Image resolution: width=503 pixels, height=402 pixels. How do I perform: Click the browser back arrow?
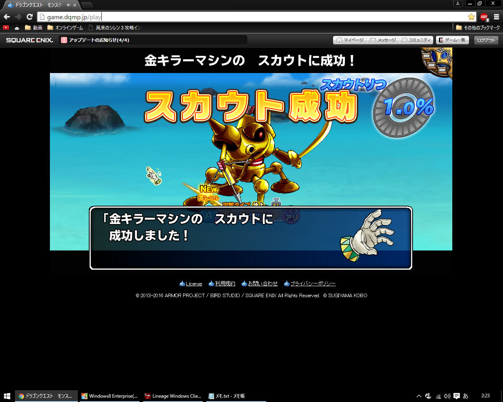click(x=7, y=17)
